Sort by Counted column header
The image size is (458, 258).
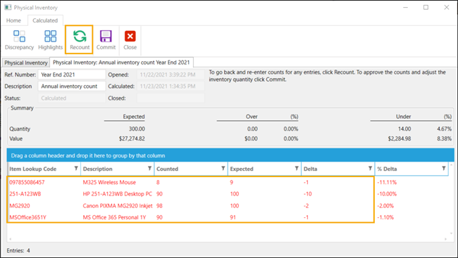click(167, 169)
